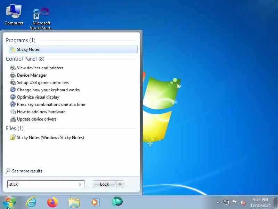
Task: Click See more results link
Action: coord(27,171)
